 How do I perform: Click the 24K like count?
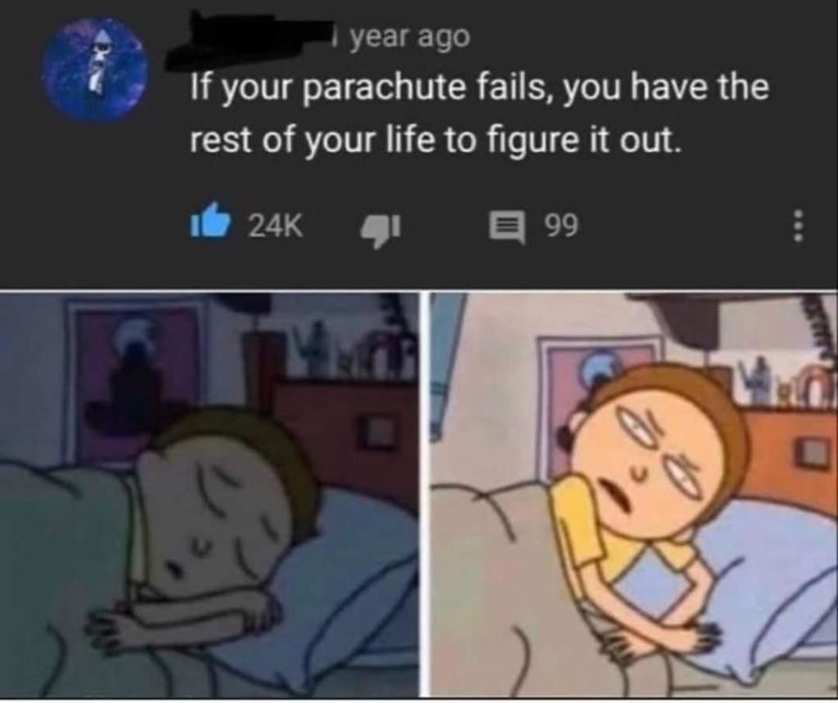point(276,226)
